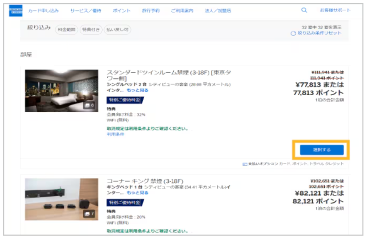This screenshot has height=237, width=366.
Task: Open the corner king room photo
Action: click(x=61, y=199)
